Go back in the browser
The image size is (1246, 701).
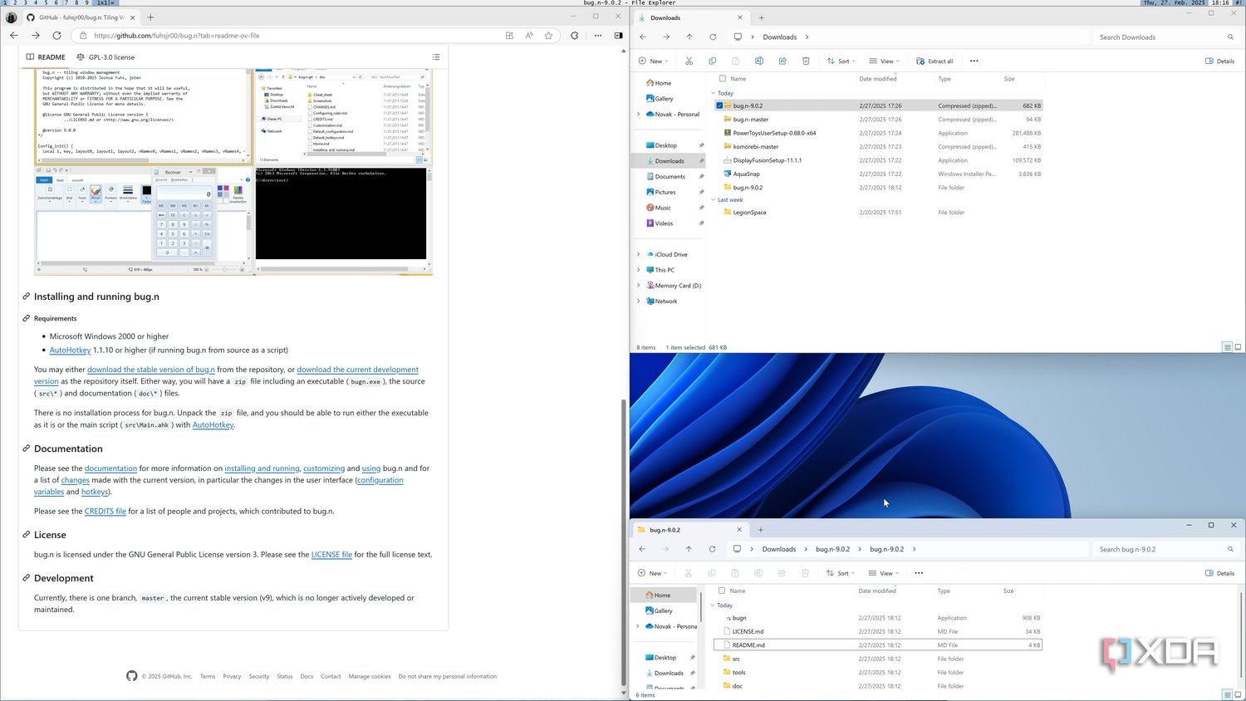click(14, 36)
